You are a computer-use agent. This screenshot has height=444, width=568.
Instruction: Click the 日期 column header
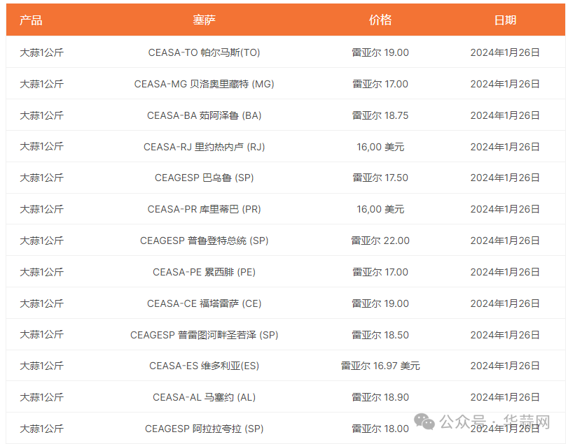click(505, 20)
